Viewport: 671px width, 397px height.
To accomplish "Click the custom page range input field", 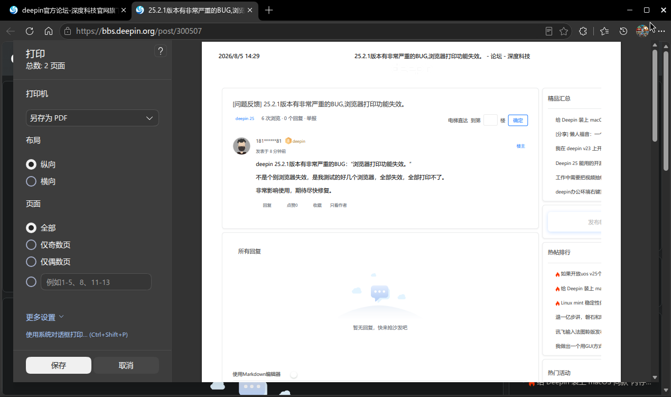I will [96, 282].
